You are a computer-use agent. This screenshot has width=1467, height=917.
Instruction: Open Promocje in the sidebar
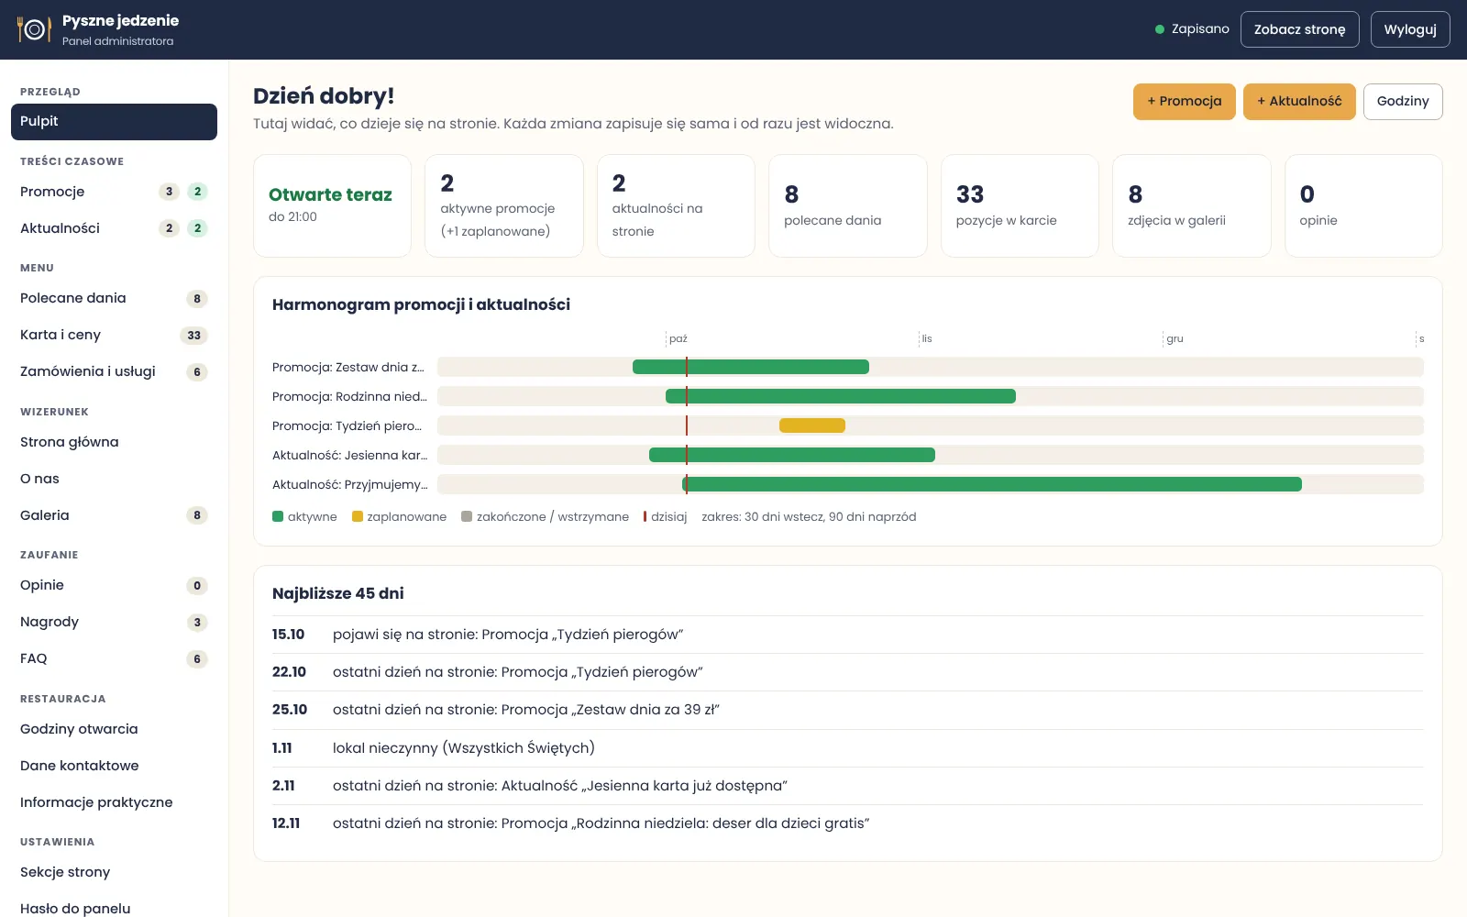114,192
